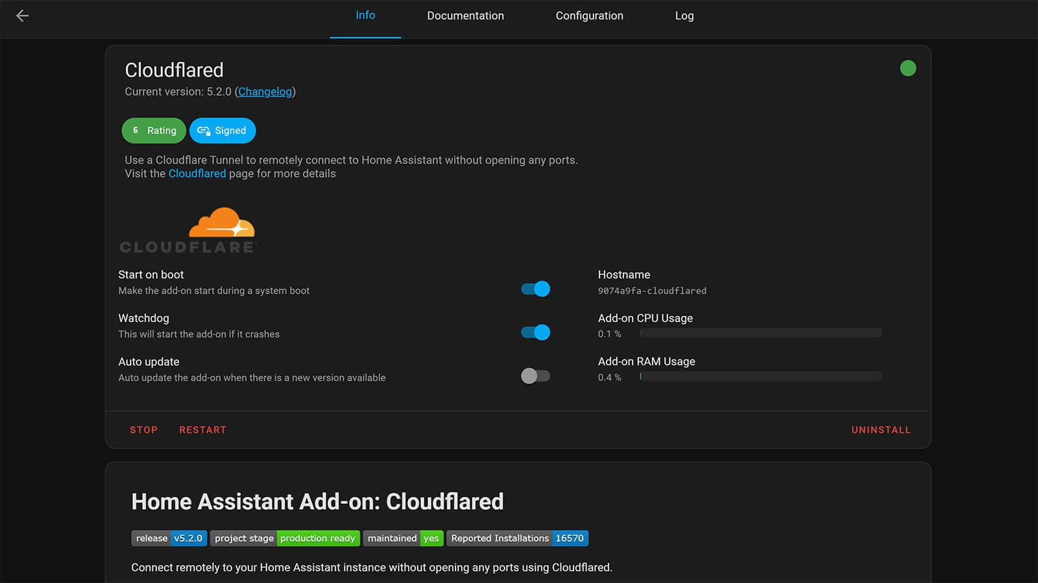Open the Changelog link
1038x583 pixels.
click(264, 91)
